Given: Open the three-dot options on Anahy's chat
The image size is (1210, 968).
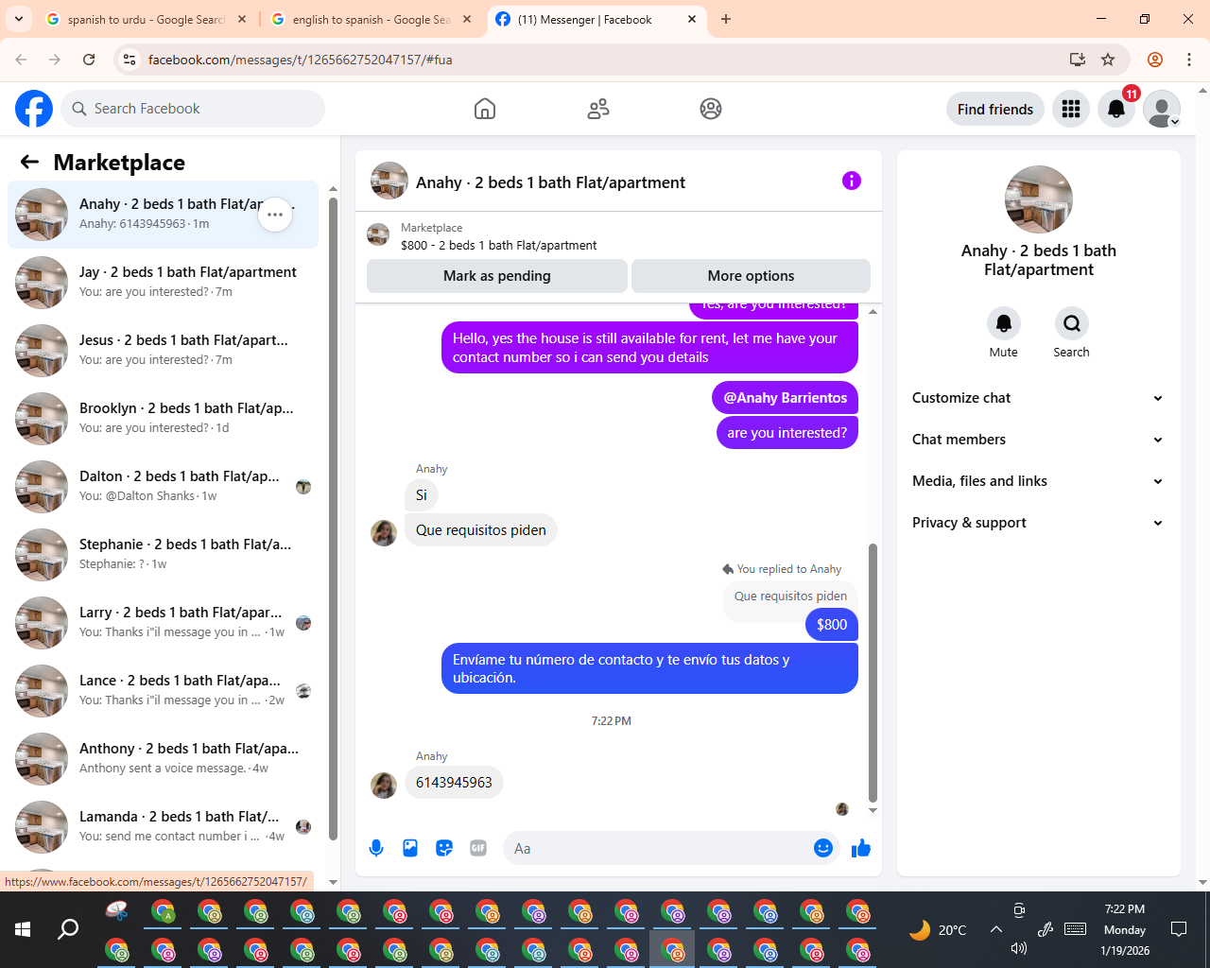Looking at the screenshot, I should (275, 215).
